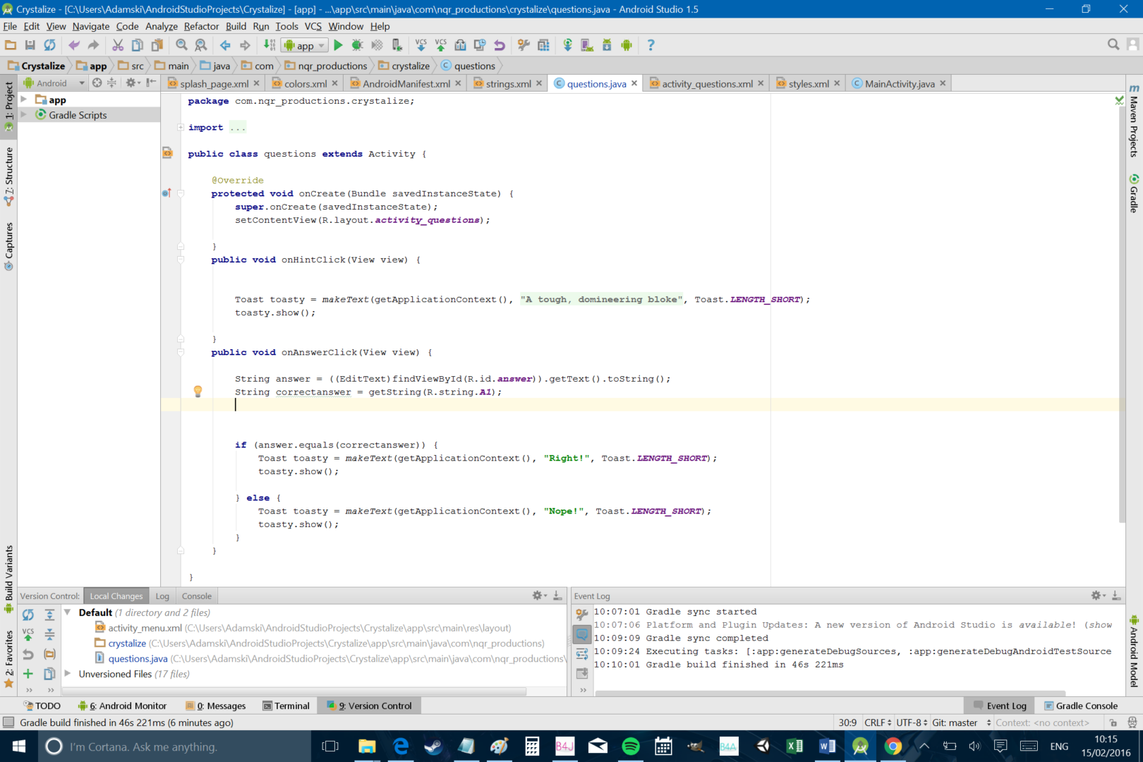Open Settings via the wrench toolbar icon
Image resolution: width=1143 pixels, height=762 pixels.
pos(523,44)
